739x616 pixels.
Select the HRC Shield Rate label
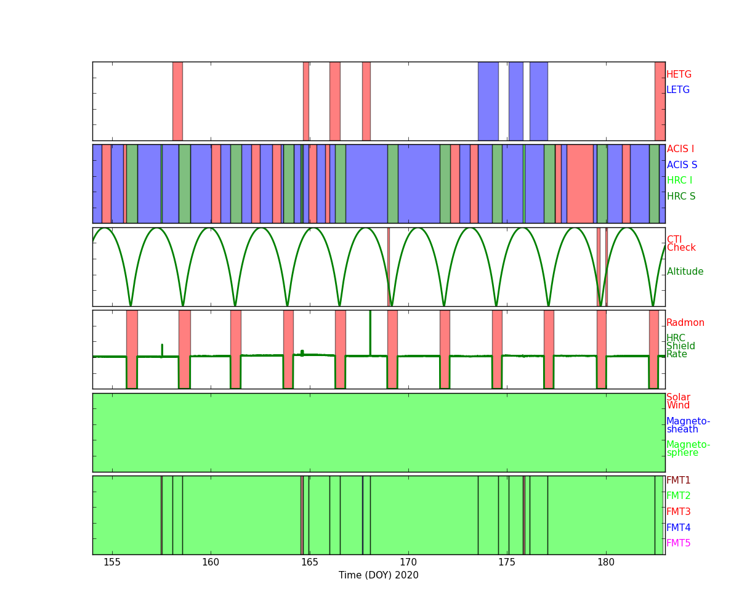click(x=680, y=346)
